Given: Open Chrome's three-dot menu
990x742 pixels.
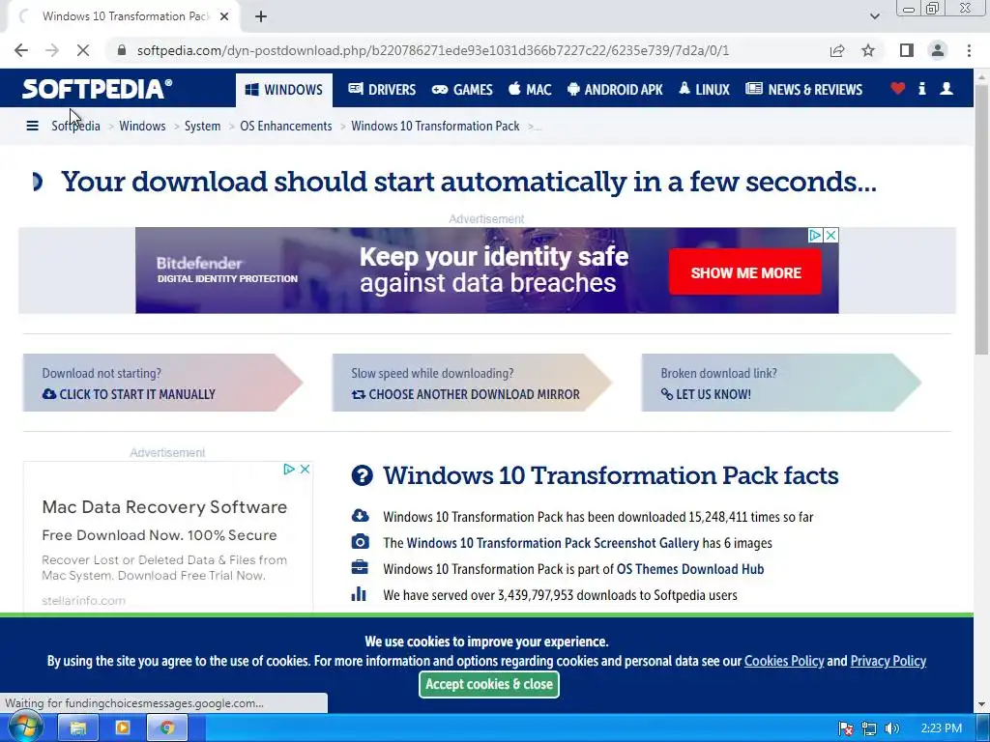Looking at the screenshot, I should (969, 50).
